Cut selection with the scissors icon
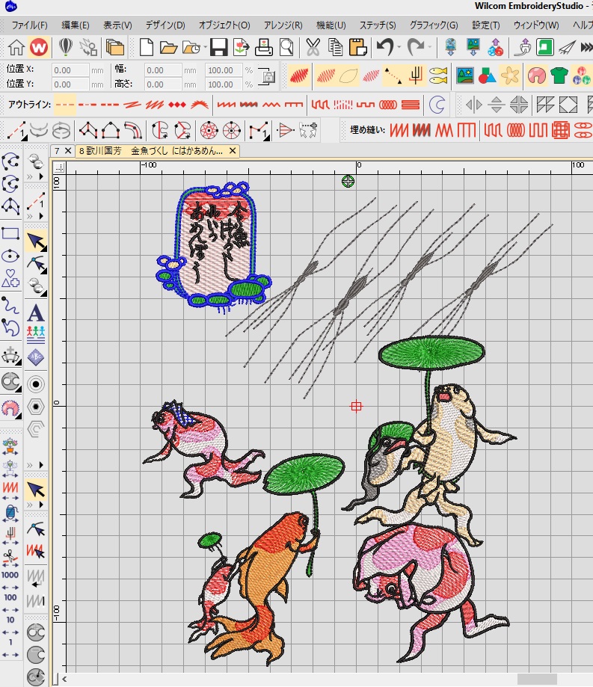 pyautogui.click(x=313, y=47)
